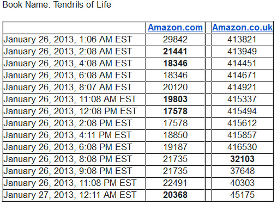Open the Amazon.com column link
The width and height of the screenshot is (277, 205).
pos(175,28)
